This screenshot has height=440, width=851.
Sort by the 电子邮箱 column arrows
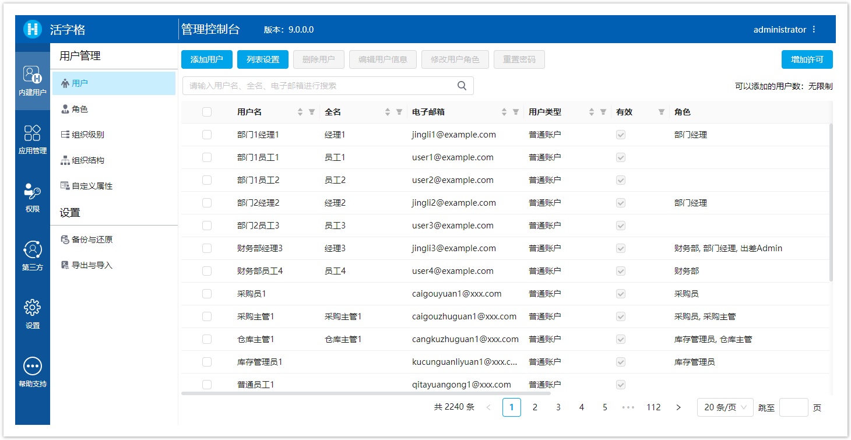coord(504,112)
